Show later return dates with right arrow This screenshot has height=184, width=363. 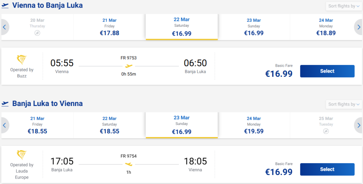(358, 125)
